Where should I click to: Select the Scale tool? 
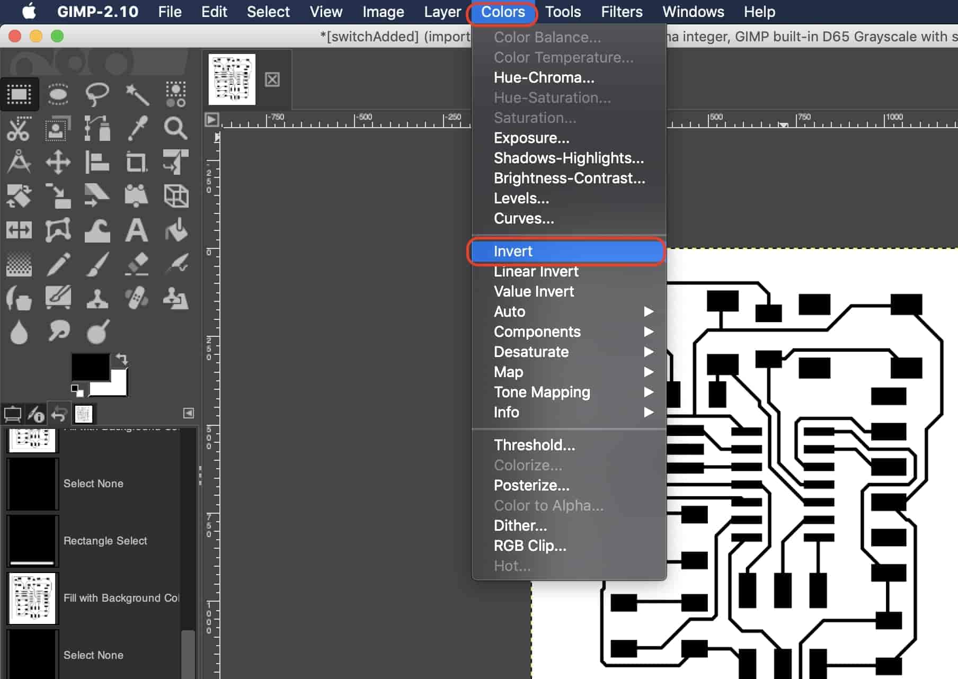(x=58, y=196)
